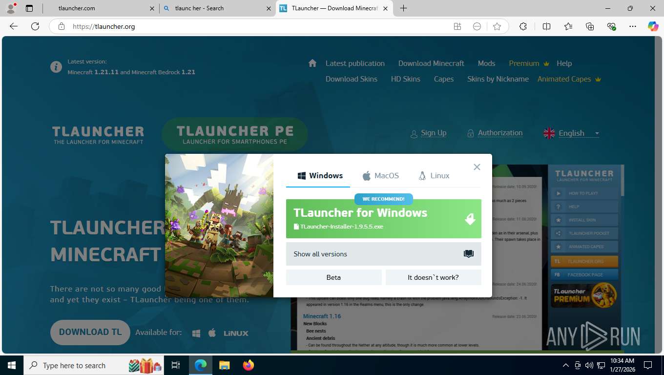
Task: Open the Help menu item
Action: [x=564, y=63]
